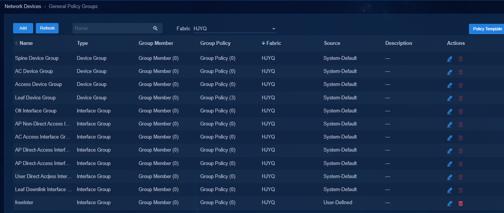
Task: Click Device Group type in Leaf Device Group row
Action: point(92,97)
